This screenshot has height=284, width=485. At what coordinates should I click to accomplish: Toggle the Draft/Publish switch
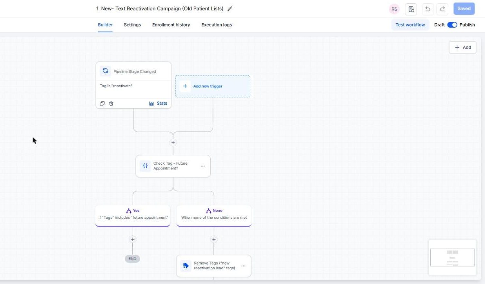(x=452, y=25)
